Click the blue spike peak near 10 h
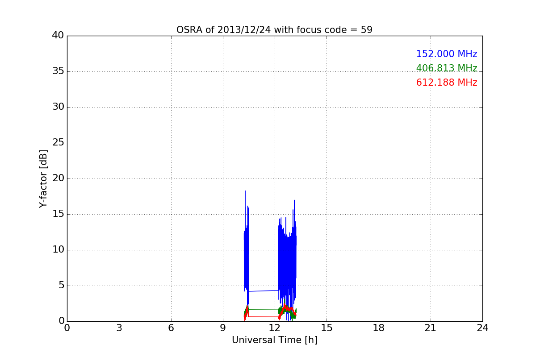The image size is (536, 357). (245, 192)
